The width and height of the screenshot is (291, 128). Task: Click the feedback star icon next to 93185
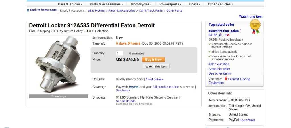(x=220, y=34)
